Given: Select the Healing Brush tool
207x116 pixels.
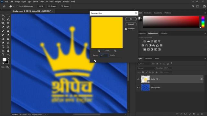Looking at the screenshot, I should pyautogui.click(x=8, y=27).
